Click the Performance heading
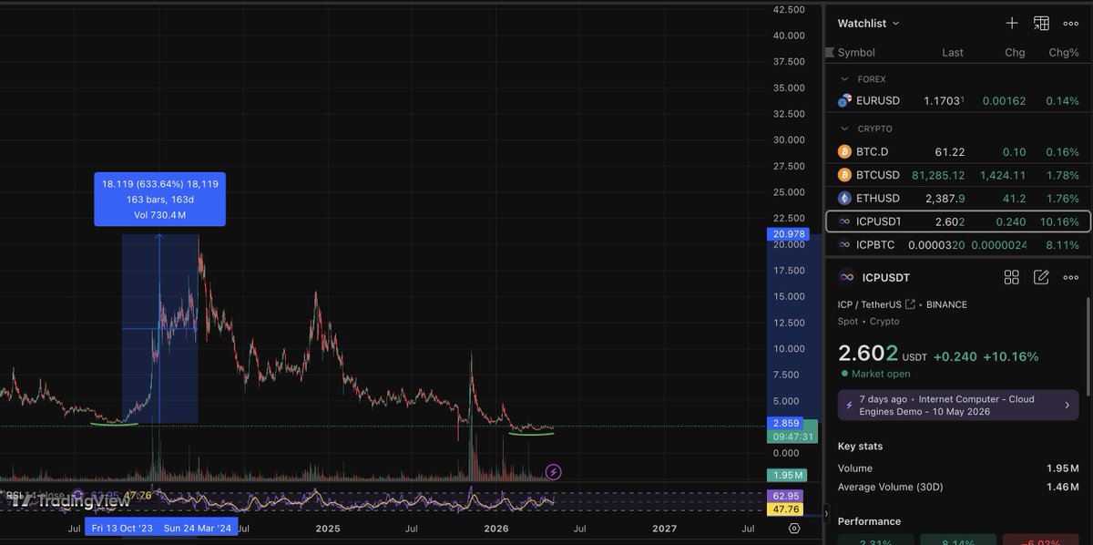 [x=869, y=521]
